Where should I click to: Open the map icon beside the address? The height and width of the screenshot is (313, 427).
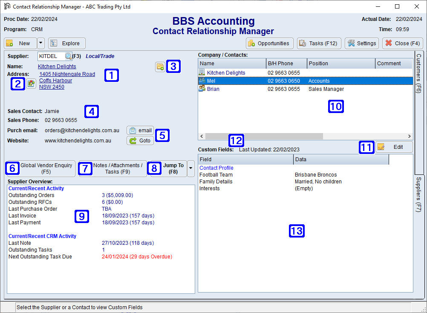point(31,84)
